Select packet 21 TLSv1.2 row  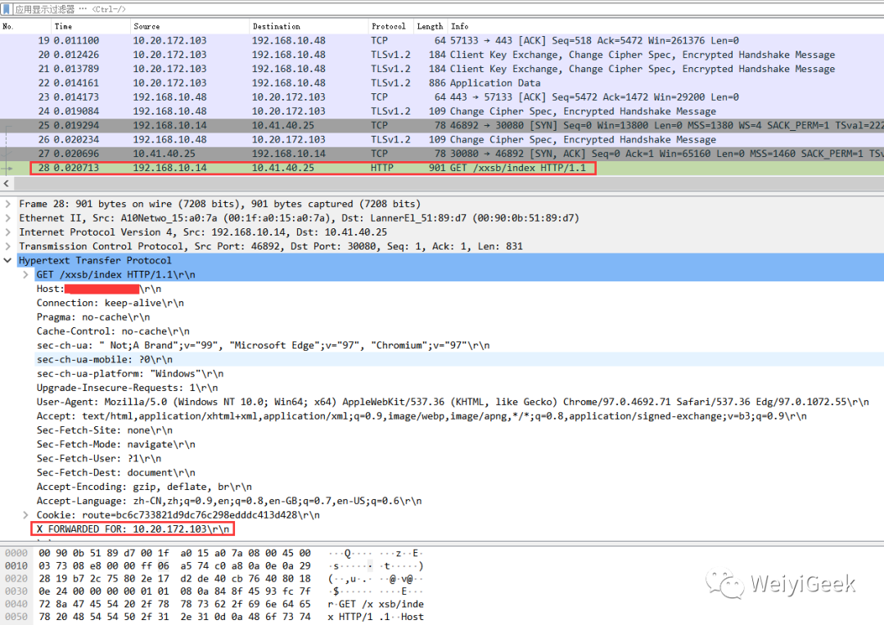coord(442,69)
